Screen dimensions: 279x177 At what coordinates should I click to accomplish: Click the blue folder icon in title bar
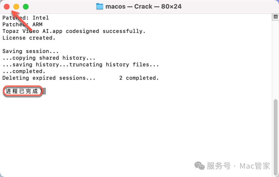(100, 6)
